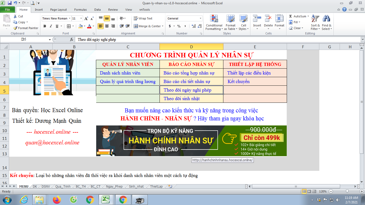Viewport: 365px width, 205px height.
Task: Click the Find & Select binoculars icon
Action: [x=326, y=19]
